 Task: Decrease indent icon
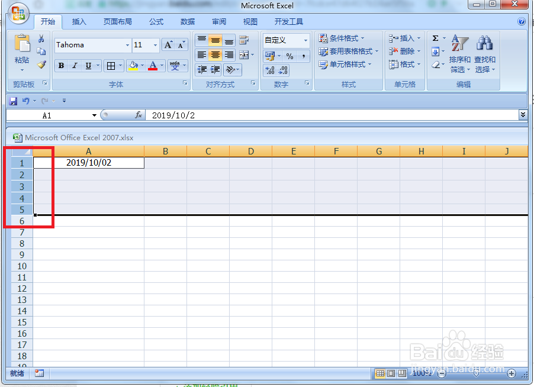coord(202,70)
